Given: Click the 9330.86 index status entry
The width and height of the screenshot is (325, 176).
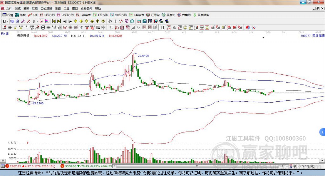Looking at the screenshot, I should pyautogui.click(x=86, y=166).
